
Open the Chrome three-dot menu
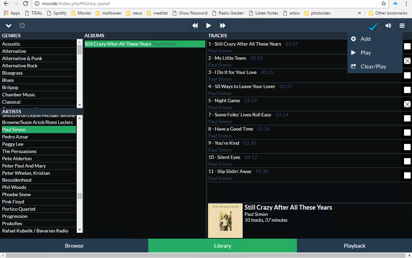pos(406,4)
